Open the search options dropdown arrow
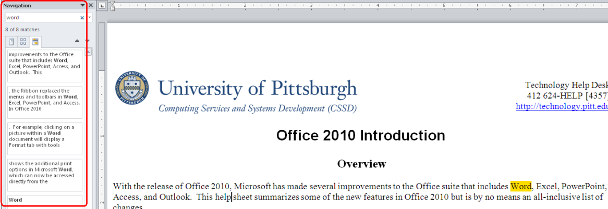This screenshot has height=209, width=608. tap(90, 17)
